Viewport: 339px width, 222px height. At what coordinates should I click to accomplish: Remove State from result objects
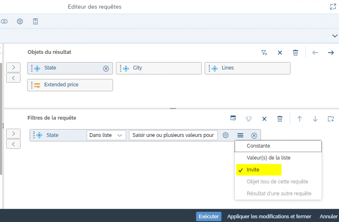click(x=106, y=68)
